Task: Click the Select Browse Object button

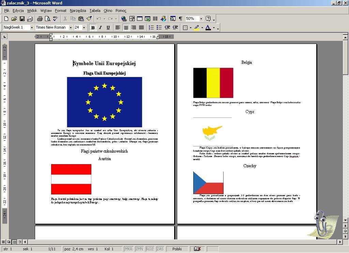Action: (345, 231)
